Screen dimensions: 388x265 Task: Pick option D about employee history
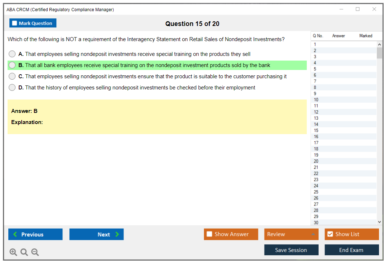(x=12, y=88)
